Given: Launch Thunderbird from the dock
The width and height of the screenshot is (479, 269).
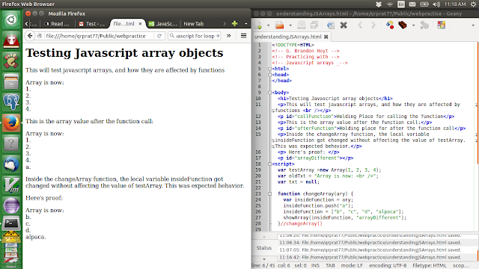Looking at the screenshot, I should coord(11,164).
